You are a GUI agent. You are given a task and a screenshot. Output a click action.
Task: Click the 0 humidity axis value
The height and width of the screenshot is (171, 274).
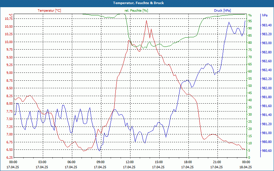click(249, 158)
